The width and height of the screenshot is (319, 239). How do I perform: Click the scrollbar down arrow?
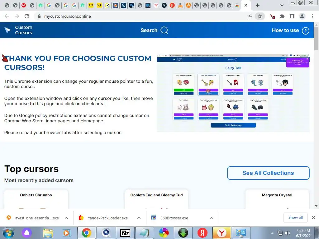(x=317, y=206)
